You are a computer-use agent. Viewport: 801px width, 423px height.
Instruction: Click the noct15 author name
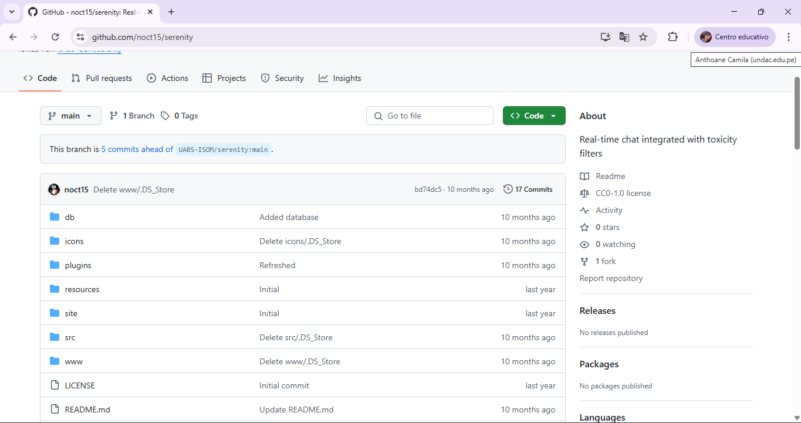click(x=76, y=189)
